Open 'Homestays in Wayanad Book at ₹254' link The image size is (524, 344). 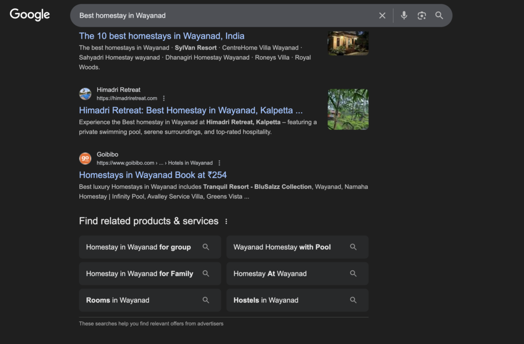[x=152, y=175]
